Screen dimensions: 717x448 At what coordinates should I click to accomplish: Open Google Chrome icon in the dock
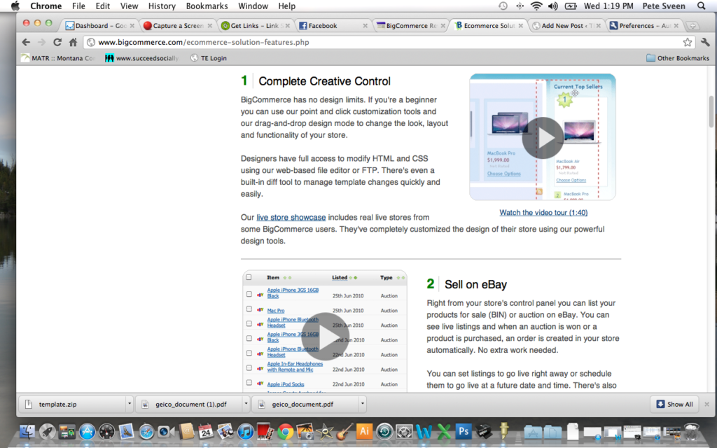285,431
